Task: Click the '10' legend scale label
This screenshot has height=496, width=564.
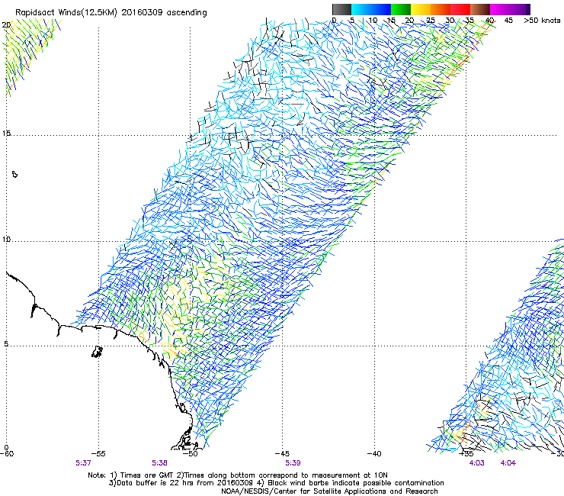Action: pos(373,21)
